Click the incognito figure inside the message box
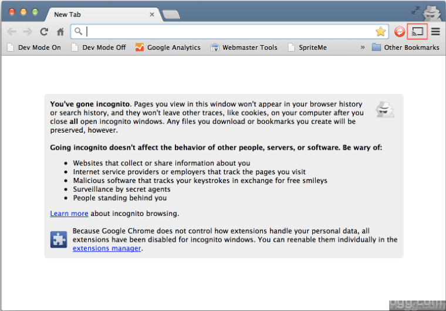Screen dimensions: 446x311 pyautogui.click(x=384, y=110)
